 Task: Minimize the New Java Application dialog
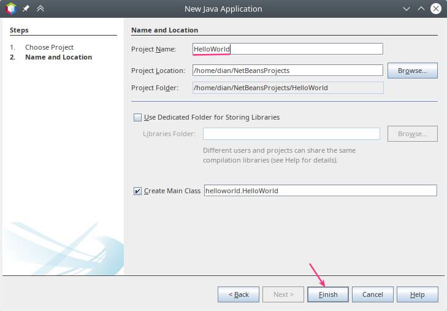click(x=407, y=9)
